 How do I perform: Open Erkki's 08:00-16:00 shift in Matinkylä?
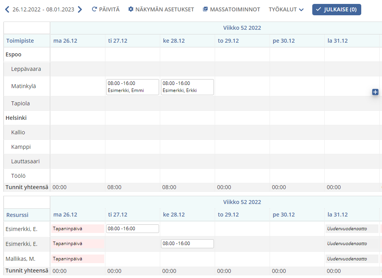coord(187,87)
